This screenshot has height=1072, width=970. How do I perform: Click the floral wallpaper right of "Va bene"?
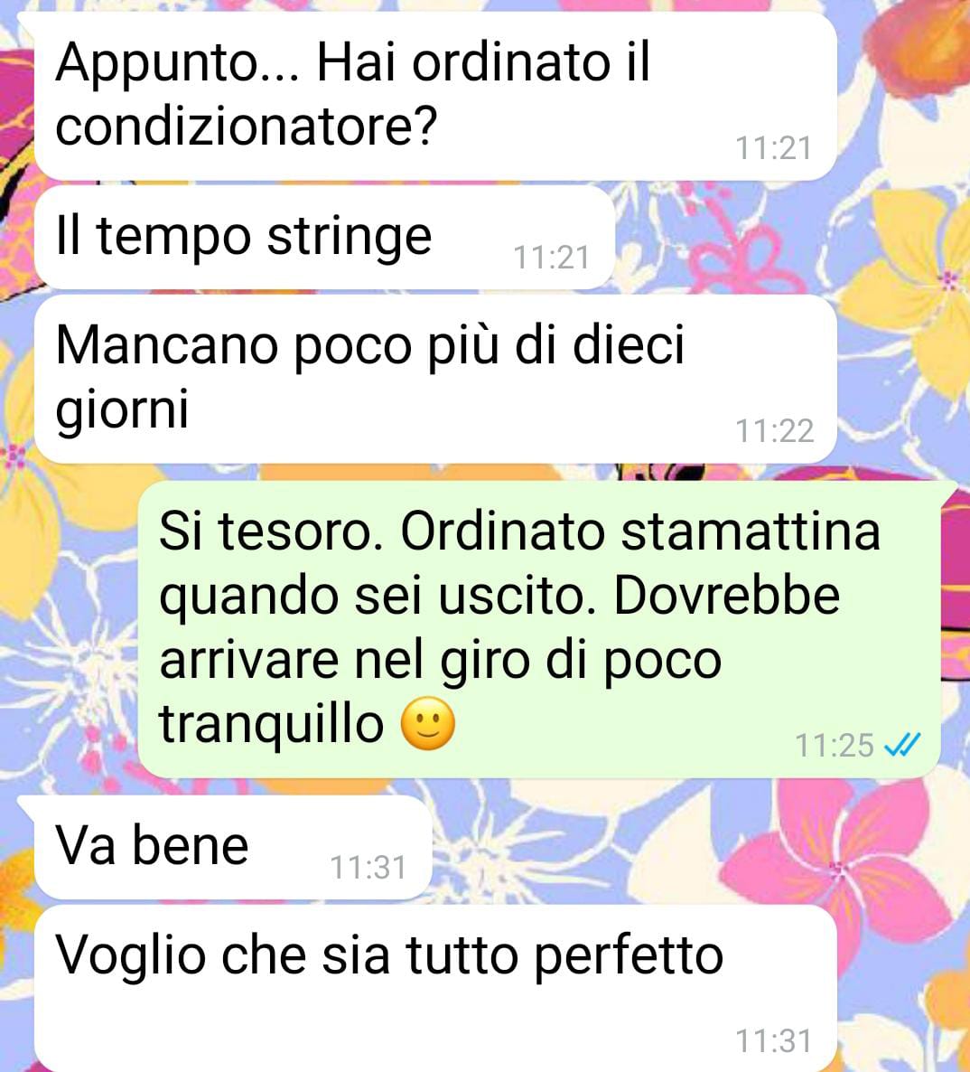tap(696, 847)
